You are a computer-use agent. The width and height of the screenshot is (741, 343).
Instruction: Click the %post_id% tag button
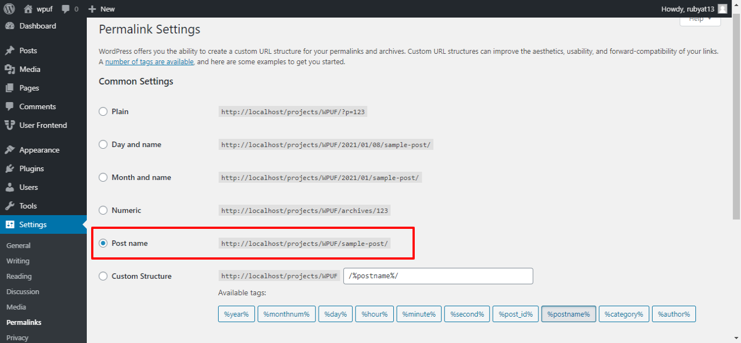(516, 314)
